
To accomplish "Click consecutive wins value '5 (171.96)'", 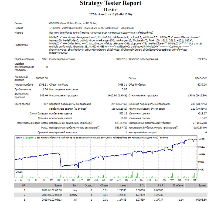I will point(121,123).
